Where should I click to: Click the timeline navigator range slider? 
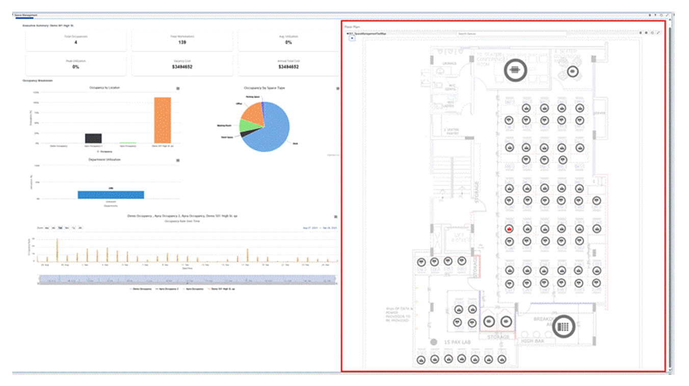187,279
